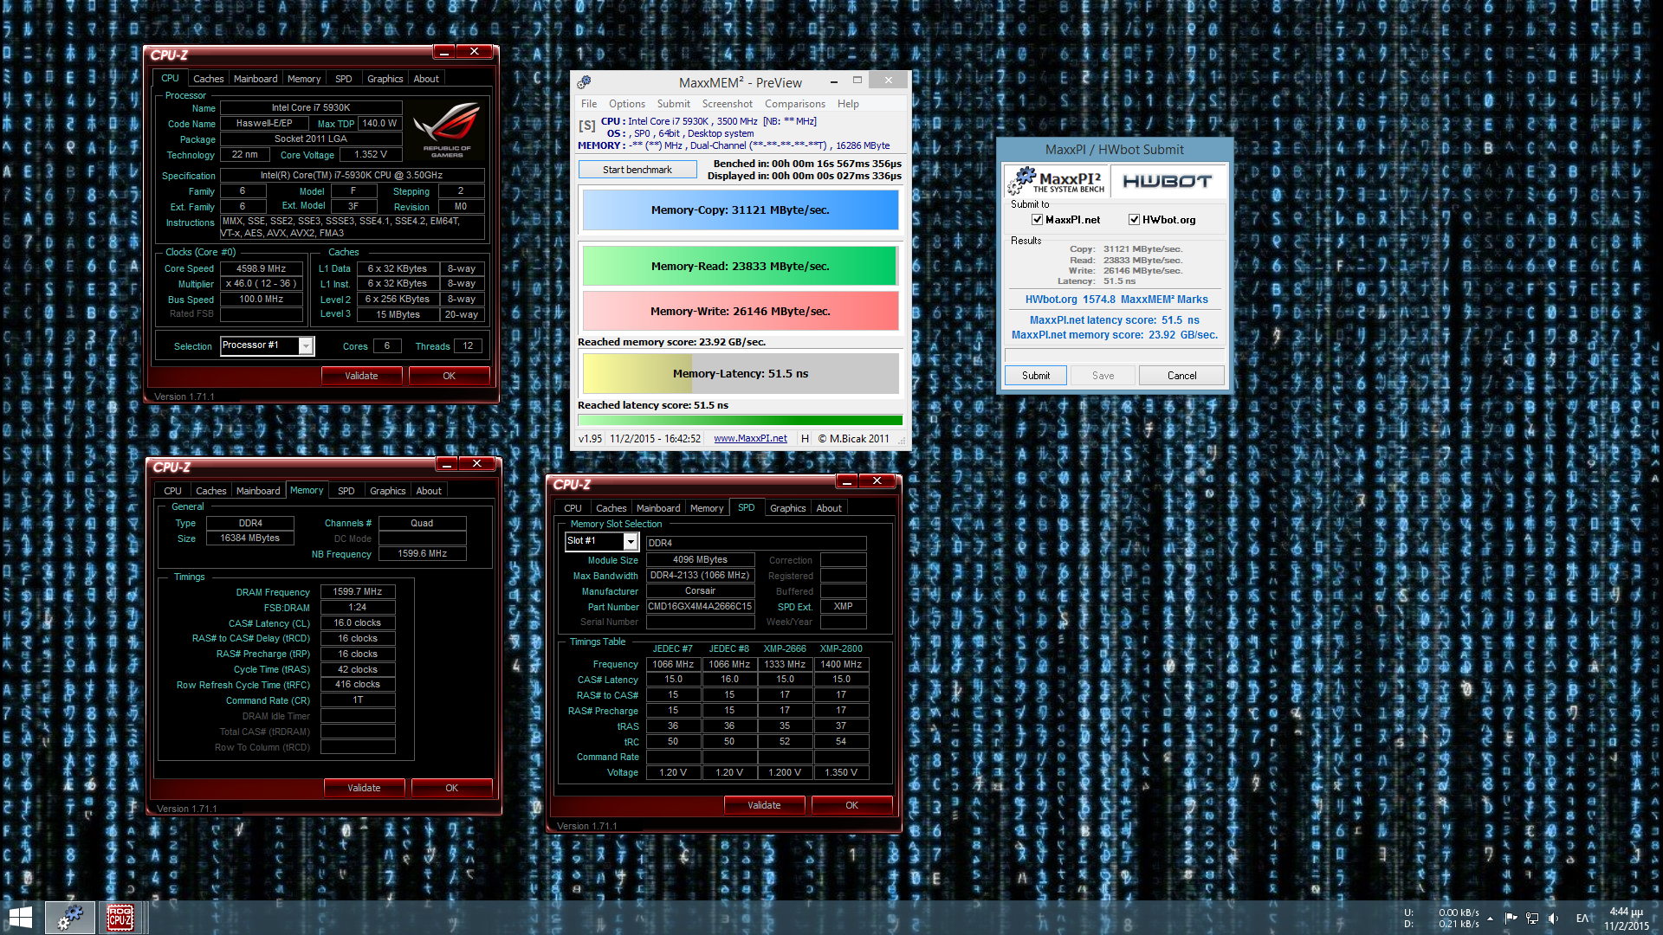Click the Memory-Copy blue result bar

(741, 210)
